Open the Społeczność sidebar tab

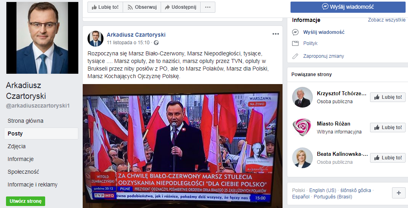coord(24,172)
